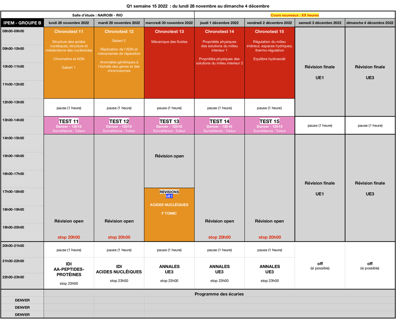Click Saturday pause (1 heure) at 13h00
This screenshot has height=319, width=396.
pos(320,125)
